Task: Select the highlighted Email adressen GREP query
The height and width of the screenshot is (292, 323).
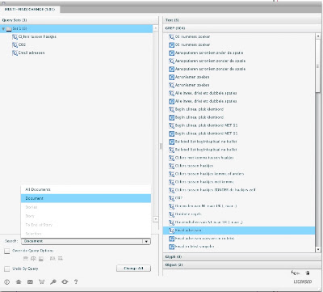Action: pos(239,231)
